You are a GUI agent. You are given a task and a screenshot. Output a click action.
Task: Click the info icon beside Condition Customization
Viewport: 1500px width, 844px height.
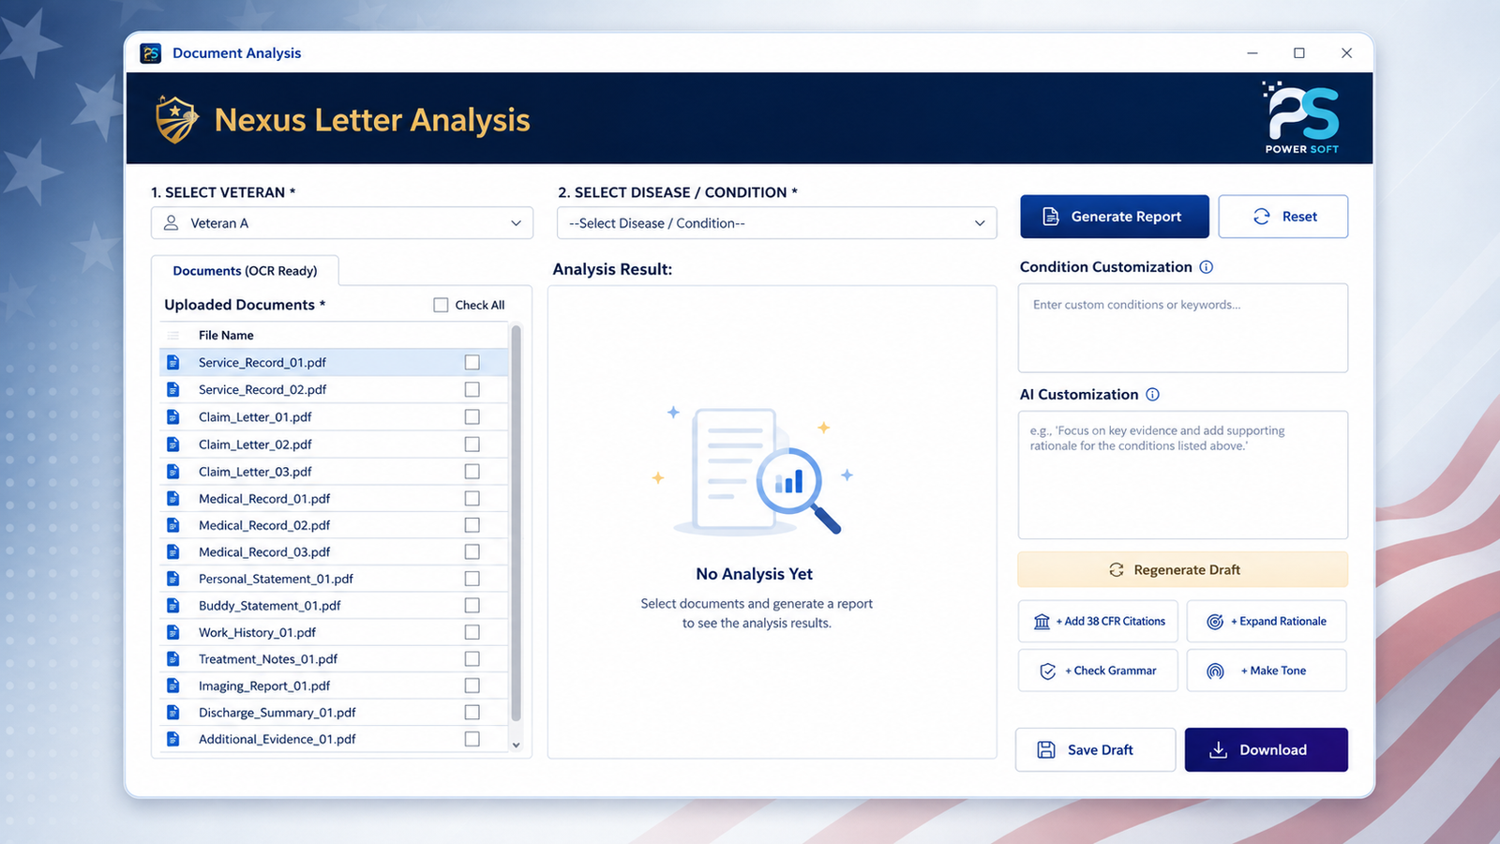[x=1207, y=267]
